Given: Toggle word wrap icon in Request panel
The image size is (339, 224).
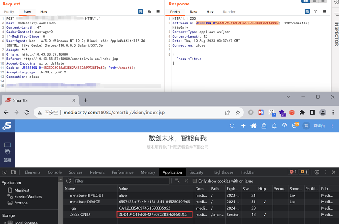Looking at the screenshot, I should coord(141,11).
